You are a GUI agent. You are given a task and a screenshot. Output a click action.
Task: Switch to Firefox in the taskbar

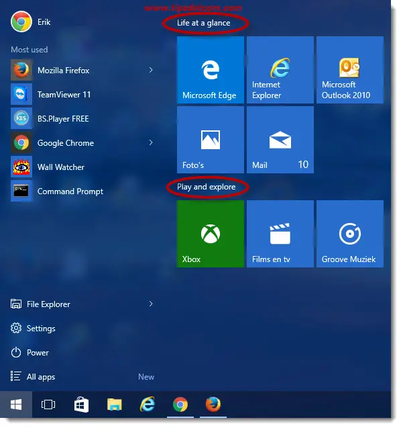(213, 404)
